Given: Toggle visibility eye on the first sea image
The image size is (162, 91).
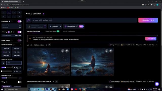Looking at the screenshot, I should 67,51.
